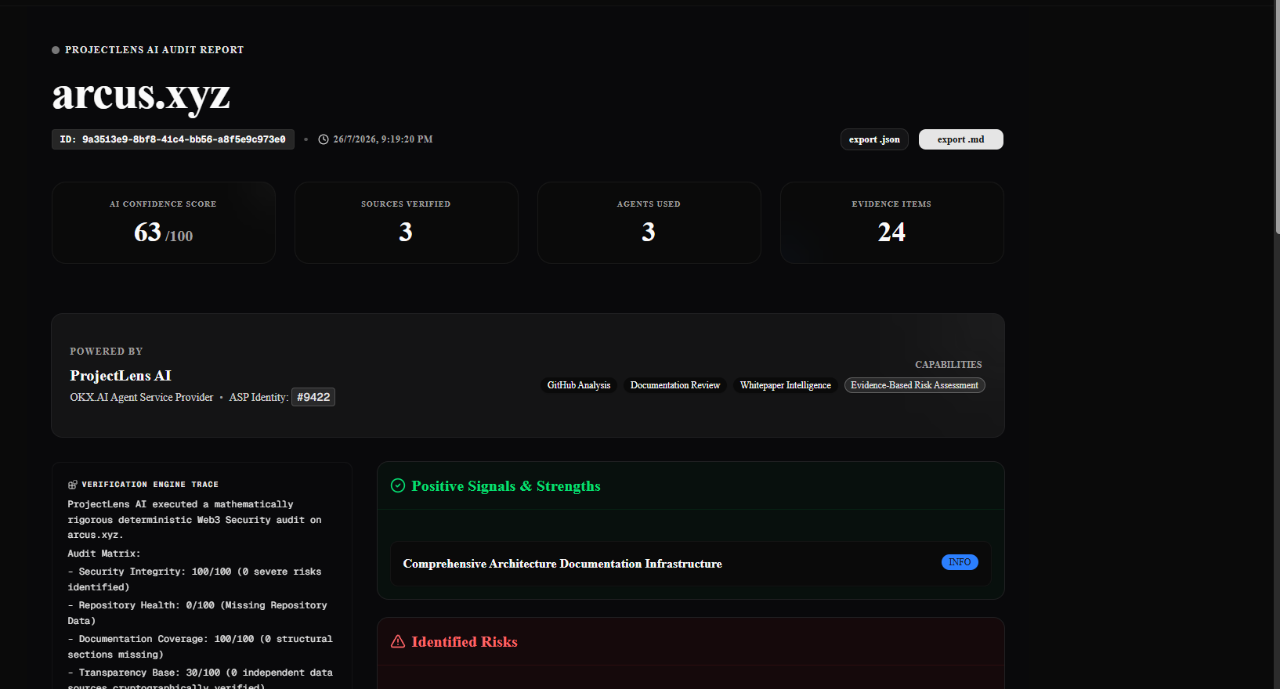Click the Transparency Base: 30/100 line

[200, 680]
